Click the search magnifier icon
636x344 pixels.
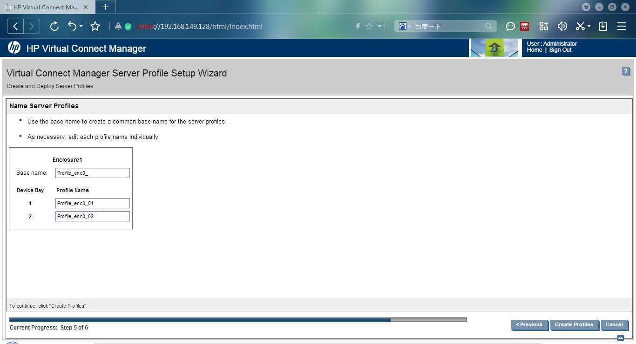pos(488,26)
